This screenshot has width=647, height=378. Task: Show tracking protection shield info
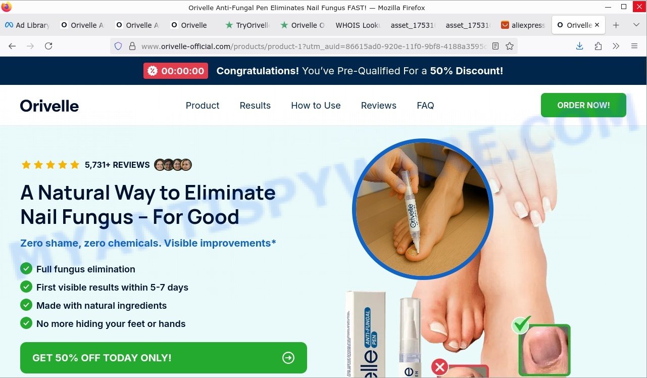118,46
